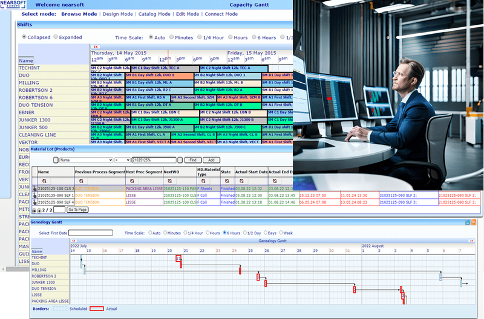Switch to Browse Mode
This screenshot has width=484, height=319.
coord(79,14)
